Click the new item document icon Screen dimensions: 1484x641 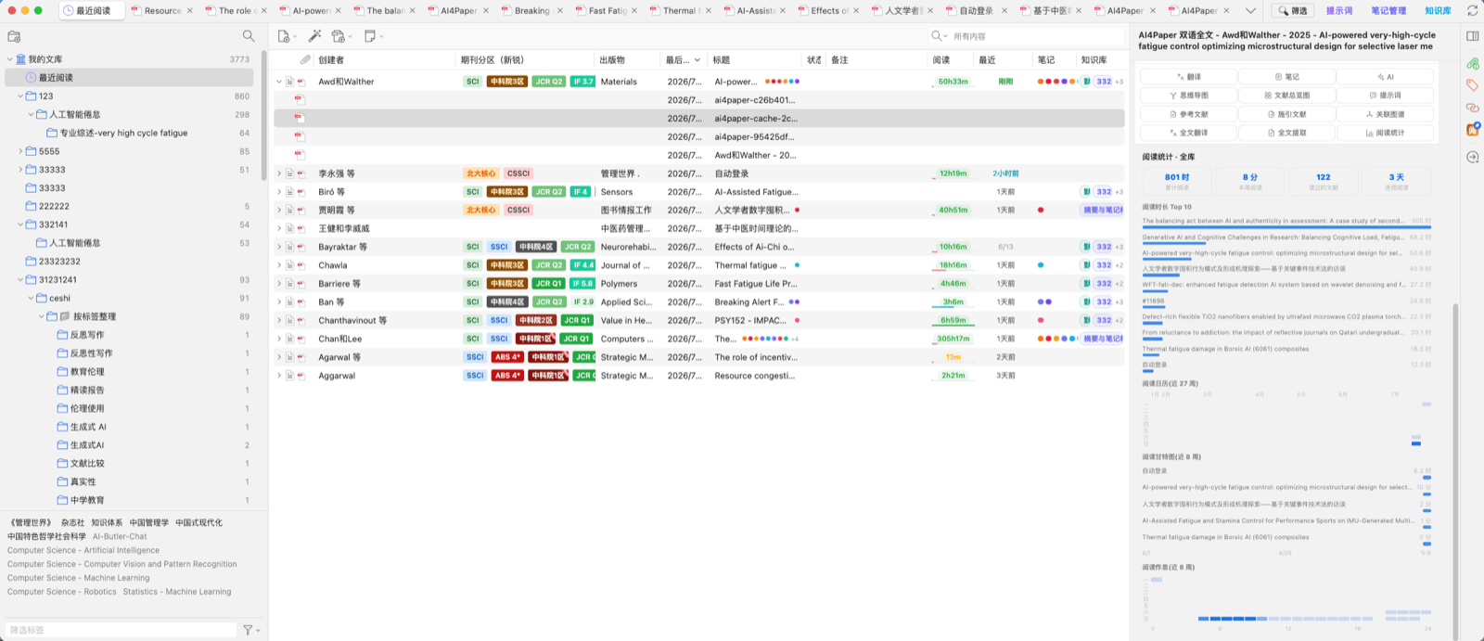coord(284,36)
